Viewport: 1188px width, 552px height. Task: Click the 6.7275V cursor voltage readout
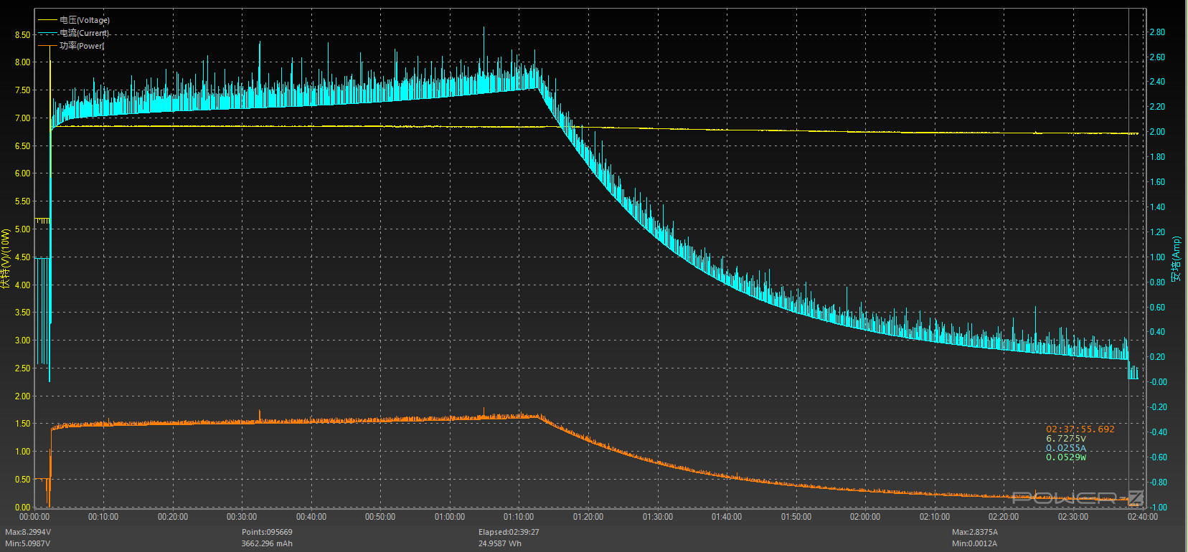(1065, 439)
